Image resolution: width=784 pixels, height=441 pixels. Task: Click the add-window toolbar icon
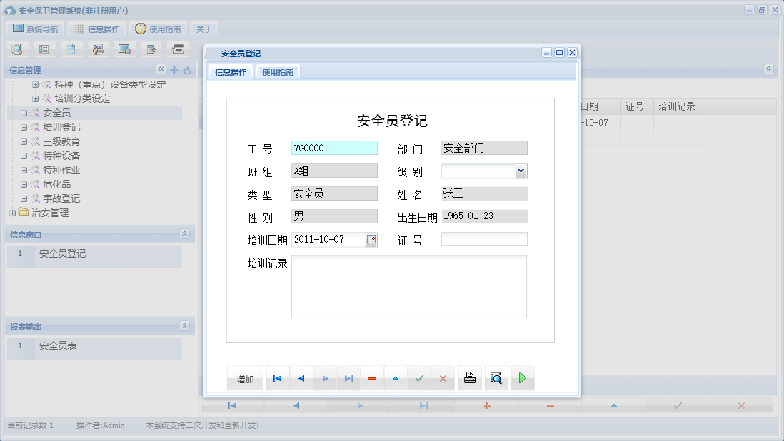coord(151,49)
